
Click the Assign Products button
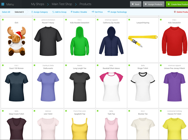tap(154, 4)
